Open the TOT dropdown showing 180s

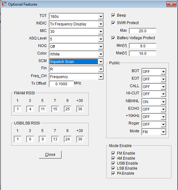click(x=76, y=16)
